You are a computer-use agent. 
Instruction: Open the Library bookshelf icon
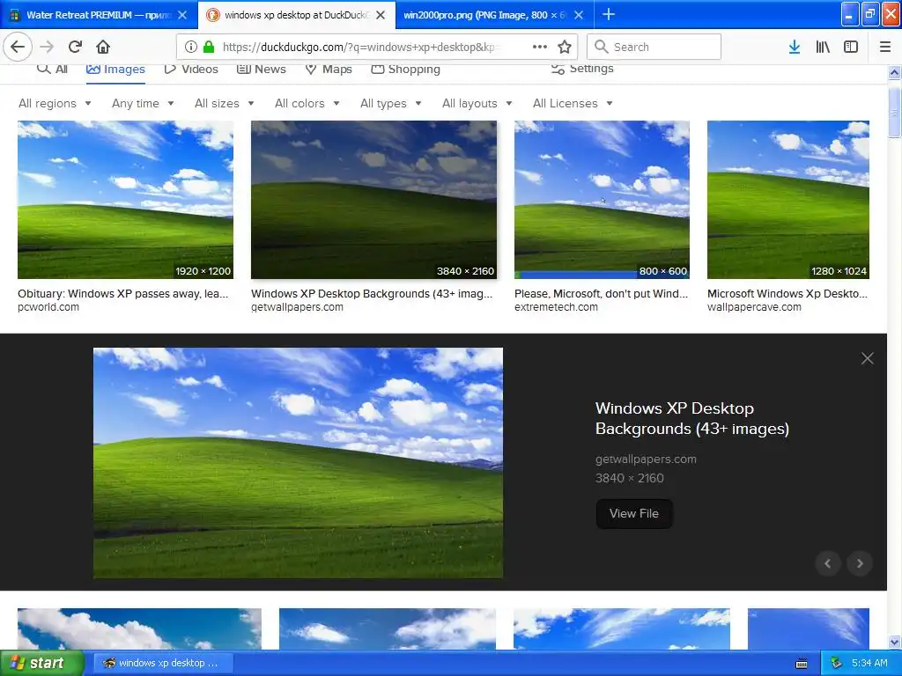tap(823, 47)
